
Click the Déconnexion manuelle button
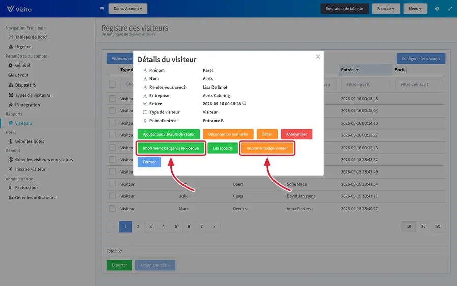228,134
